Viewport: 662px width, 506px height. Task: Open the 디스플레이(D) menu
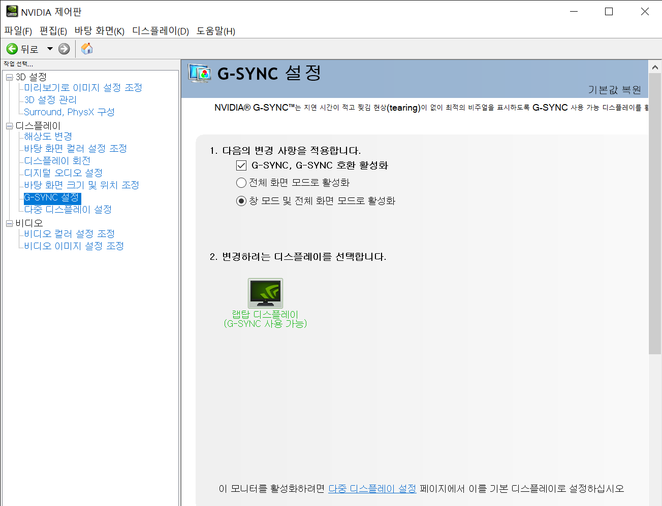point(161,31)
